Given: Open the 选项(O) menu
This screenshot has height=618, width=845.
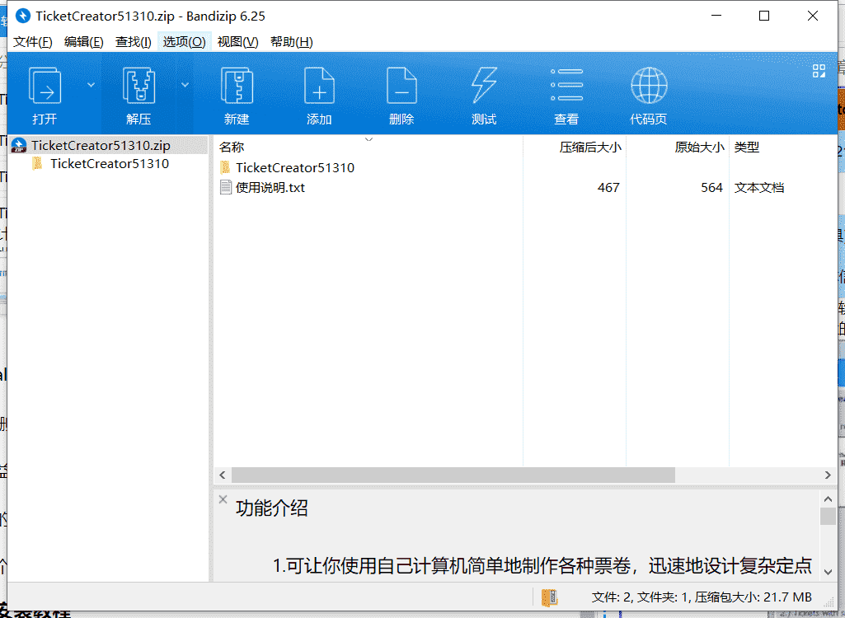Looking at the screenshot, I should point(185,42).
